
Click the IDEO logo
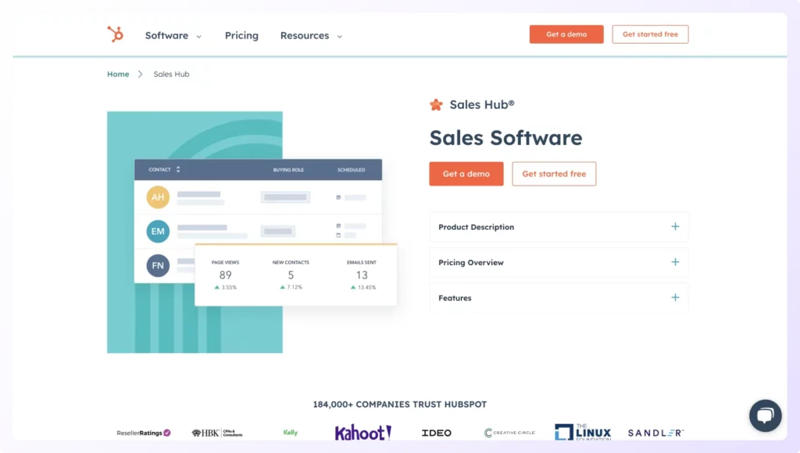pyautogui.click(x=436, y=433)
